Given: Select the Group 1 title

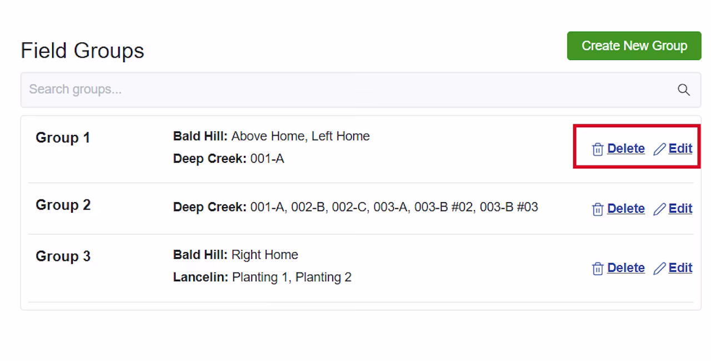Looking at the screenshot, I should pos(63,138).
